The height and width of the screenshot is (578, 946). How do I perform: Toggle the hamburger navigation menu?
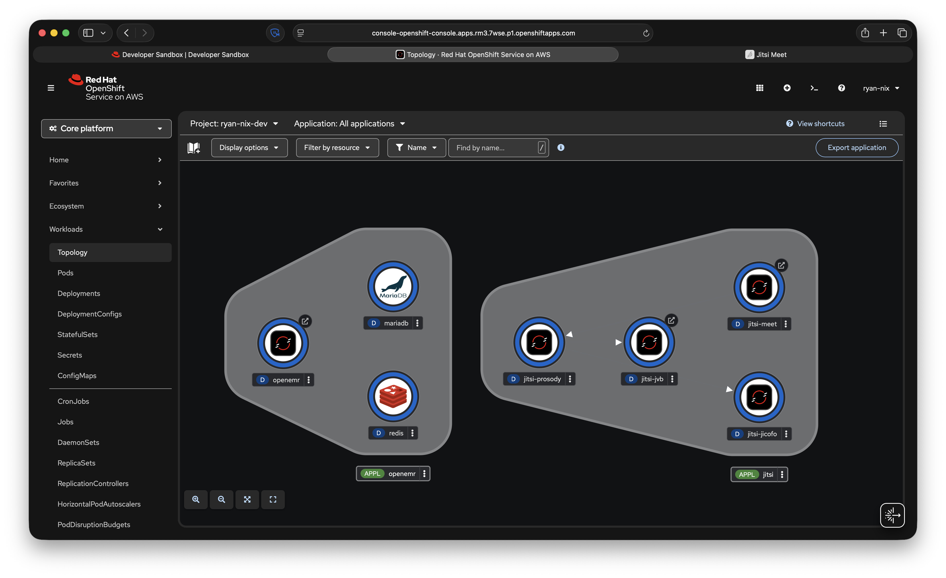[x=51, y=88]
